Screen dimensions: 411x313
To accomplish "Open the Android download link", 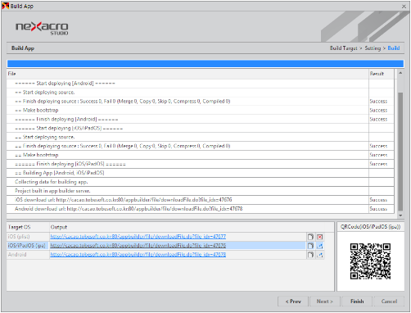I will click(x=138, y=255).
